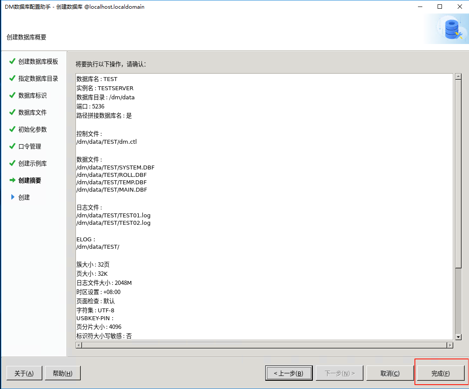469x389 pixels.
Task: Open help via the 帮助(H) button
Action: (x=63, y=373)
